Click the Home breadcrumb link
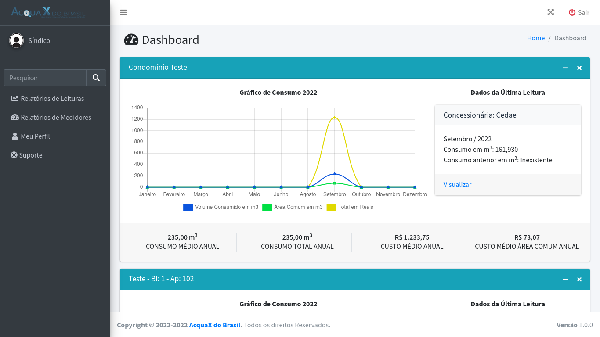 pyautogui.click(x=535, y=38)
